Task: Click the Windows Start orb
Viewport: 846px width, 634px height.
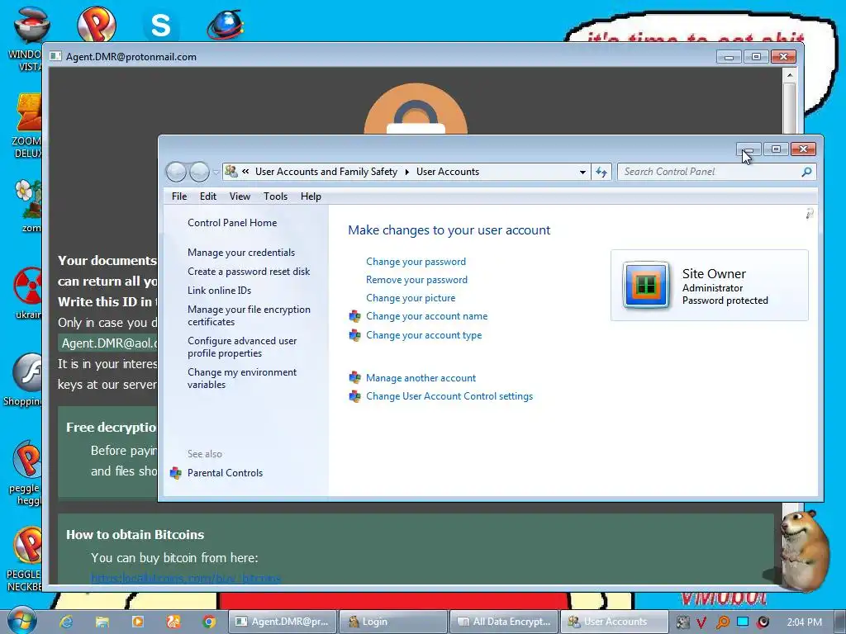Action: click(x=21, y=620)
